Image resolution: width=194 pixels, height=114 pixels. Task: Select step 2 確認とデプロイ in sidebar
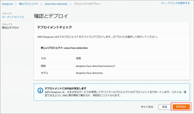[11, 28]
